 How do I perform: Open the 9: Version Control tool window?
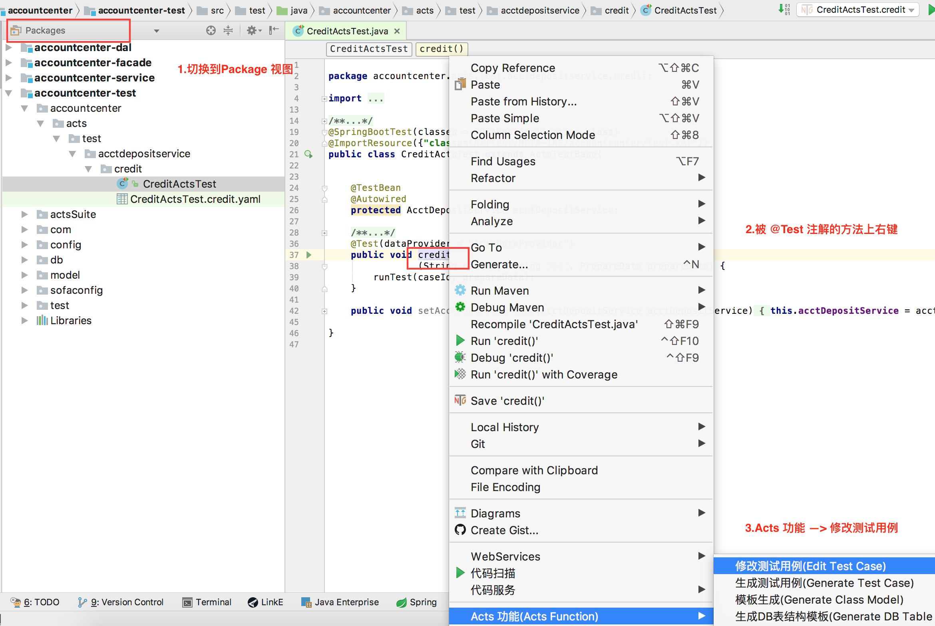click(x=121, y=602)
